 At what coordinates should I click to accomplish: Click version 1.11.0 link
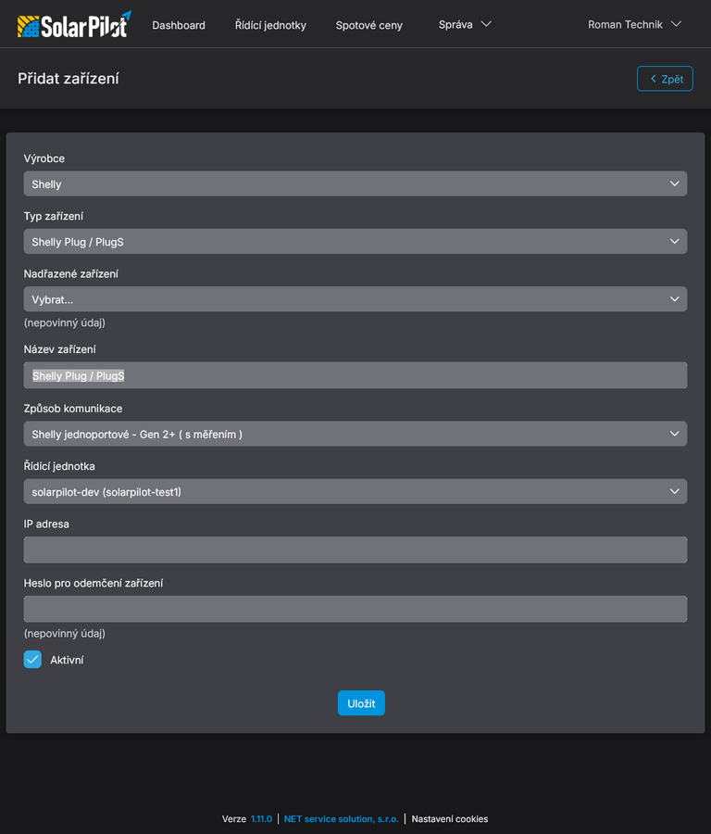pos(261,819)
